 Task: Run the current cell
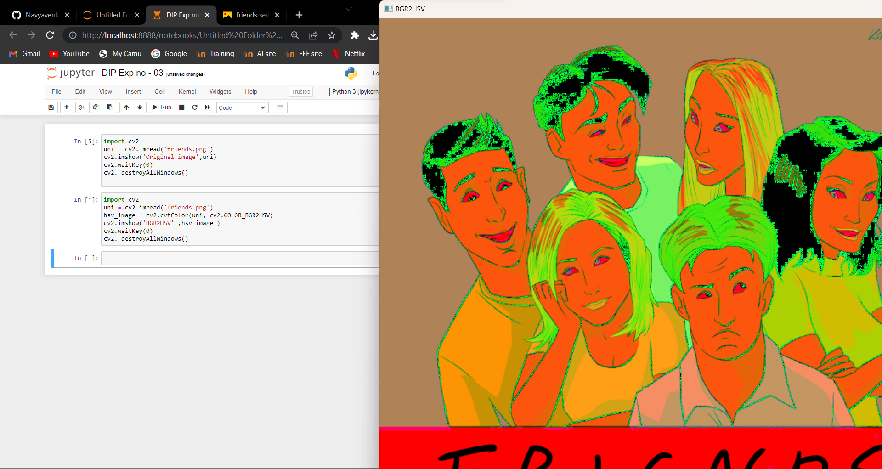[x=162, y=107]
